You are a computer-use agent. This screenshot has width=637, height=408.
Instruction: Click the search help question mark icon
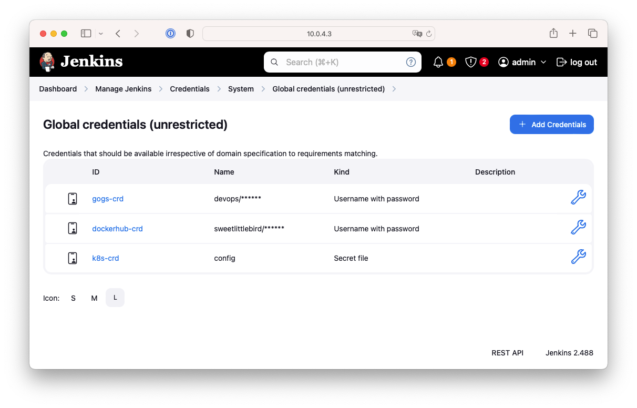tap(411, 62)
